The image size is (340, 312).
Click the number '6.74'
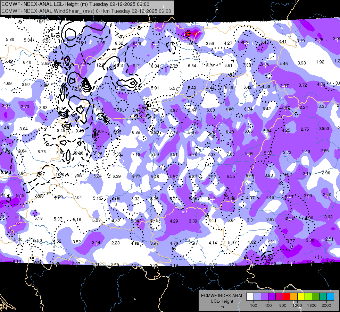[248, 109]
